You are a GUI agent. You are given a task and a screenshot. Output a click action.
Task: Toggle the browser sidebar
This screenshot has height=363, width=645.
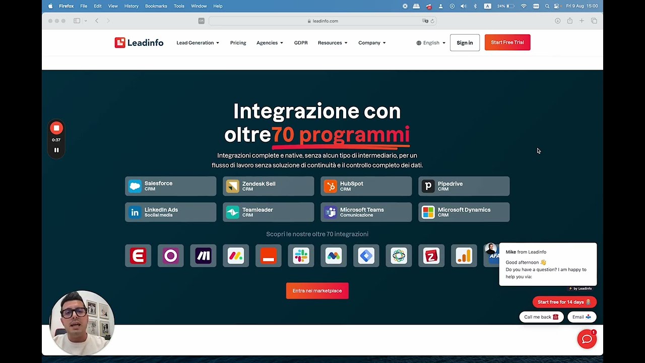(77, 21)
